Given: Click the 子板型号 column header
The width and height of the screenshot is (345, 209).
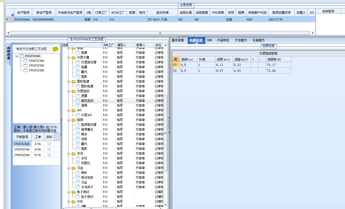Looking at the screenshot, I should coord(22,137).
